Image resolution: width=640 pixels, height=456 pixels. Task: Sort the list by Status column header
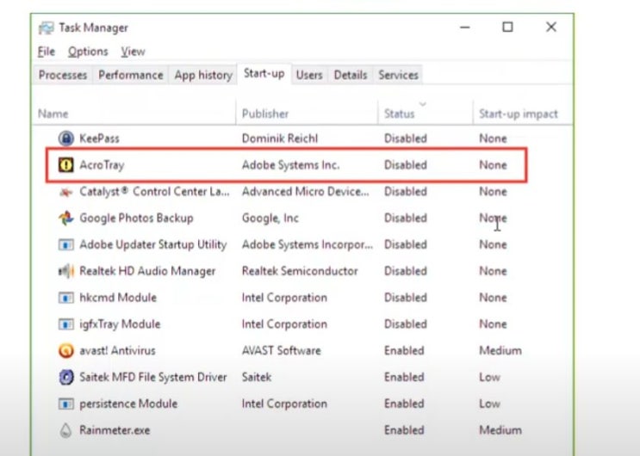[x=400, y=114]
